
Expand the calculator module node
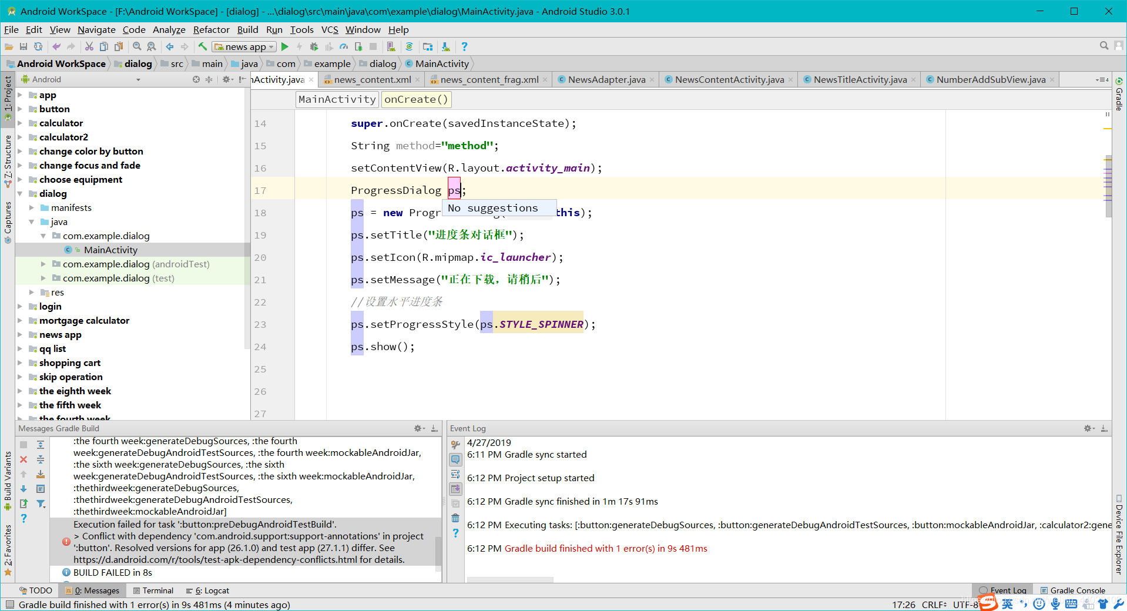(20, 123)
